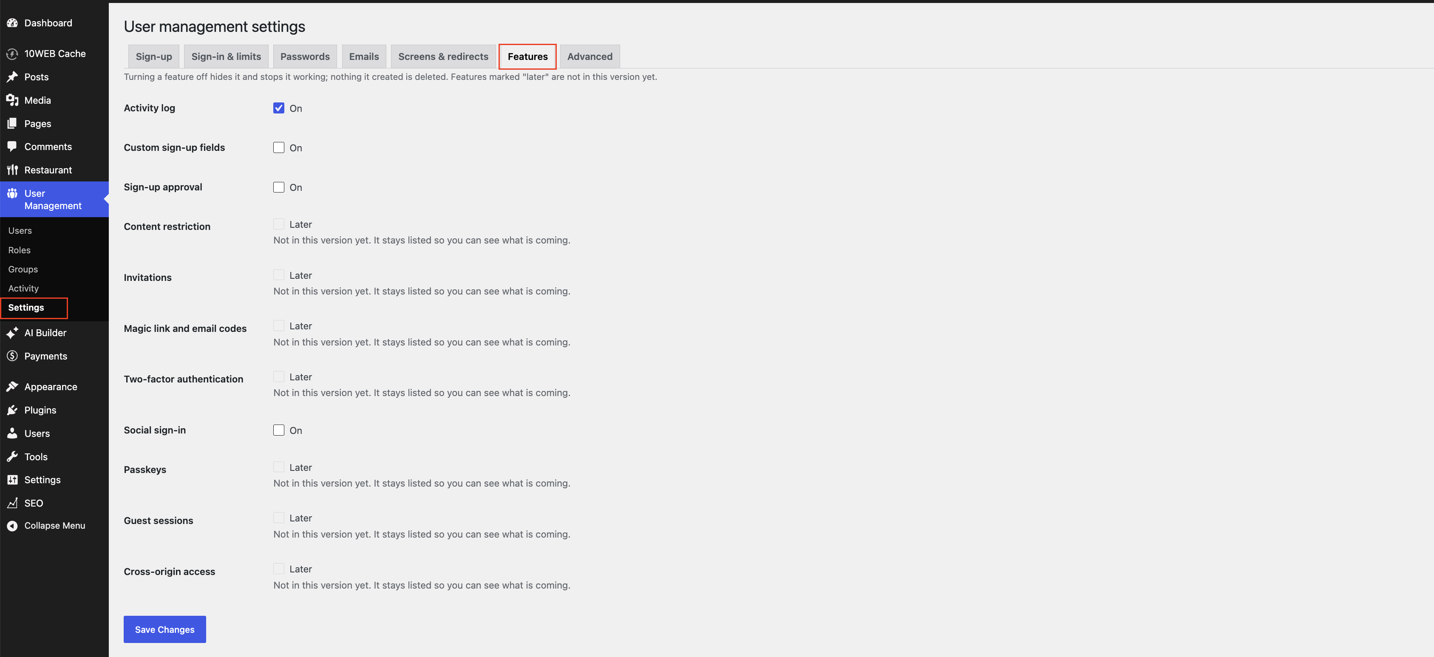Click the Appearance paintbrush icon
Image resolution: width=1434 pixels, height=657 pixels.
coord(12,386)
